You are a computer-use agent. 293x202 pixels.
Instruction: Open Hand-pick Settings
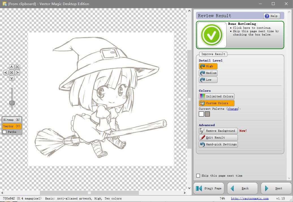[x=218, y=144]
